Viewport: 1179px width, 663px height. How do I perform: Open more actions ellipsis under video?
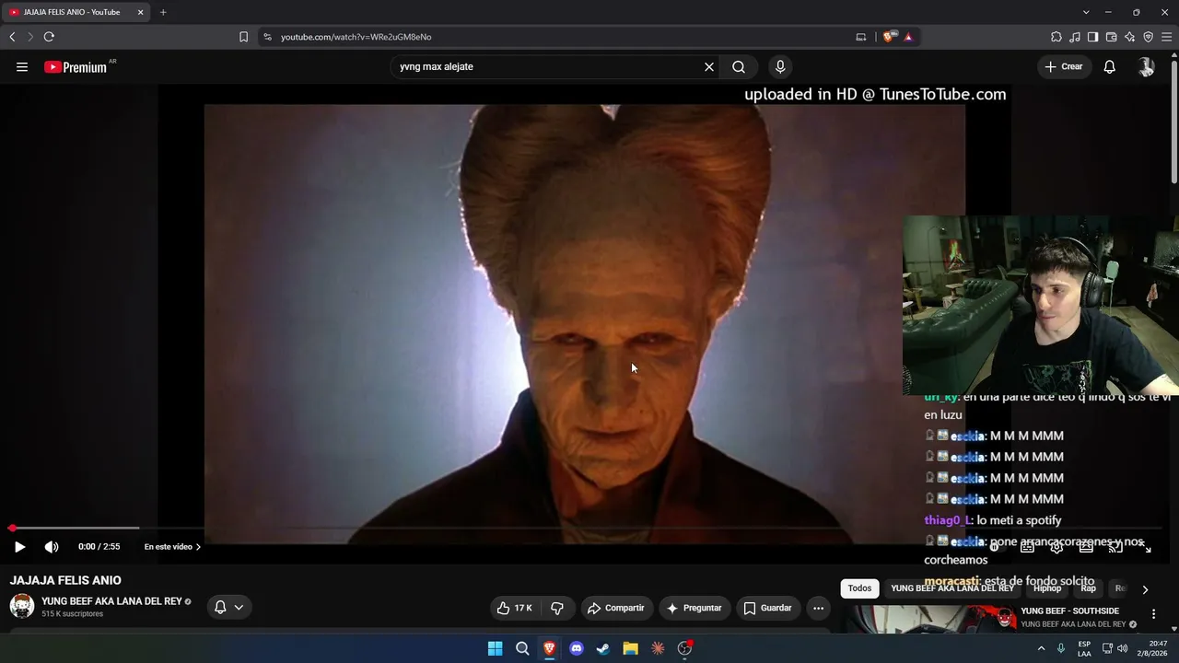818,608
